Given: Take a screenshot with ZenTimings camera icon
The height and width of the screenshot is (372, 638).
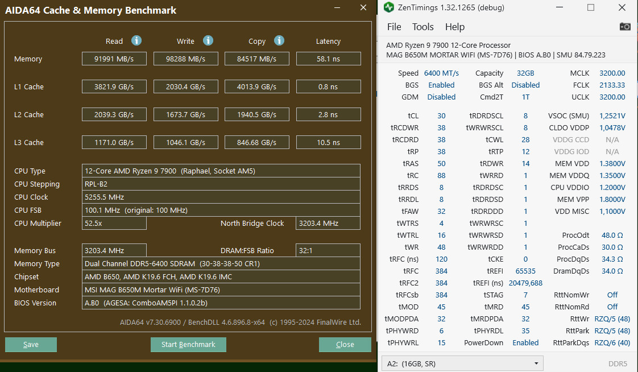Looking at the screenshot, I should click(x=625, y=27).
